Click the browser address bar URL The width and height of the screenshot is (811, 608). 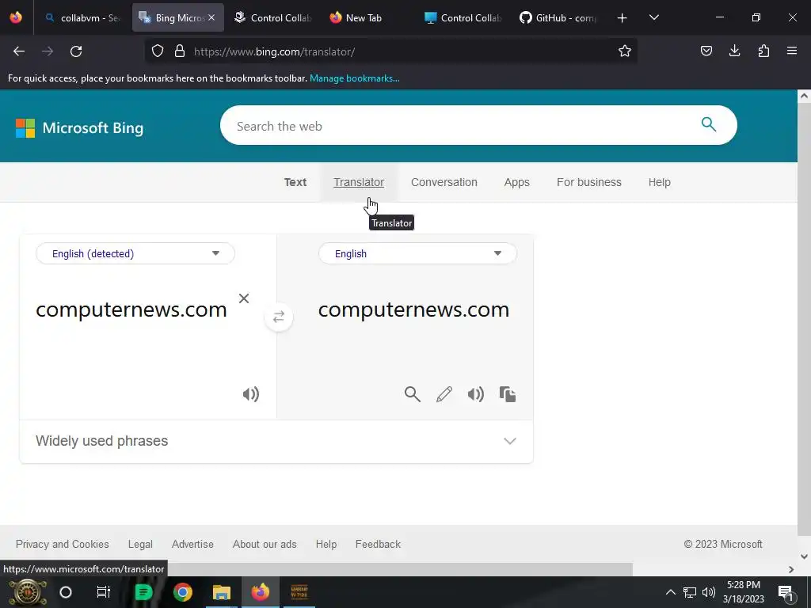(x=274, y=51)
